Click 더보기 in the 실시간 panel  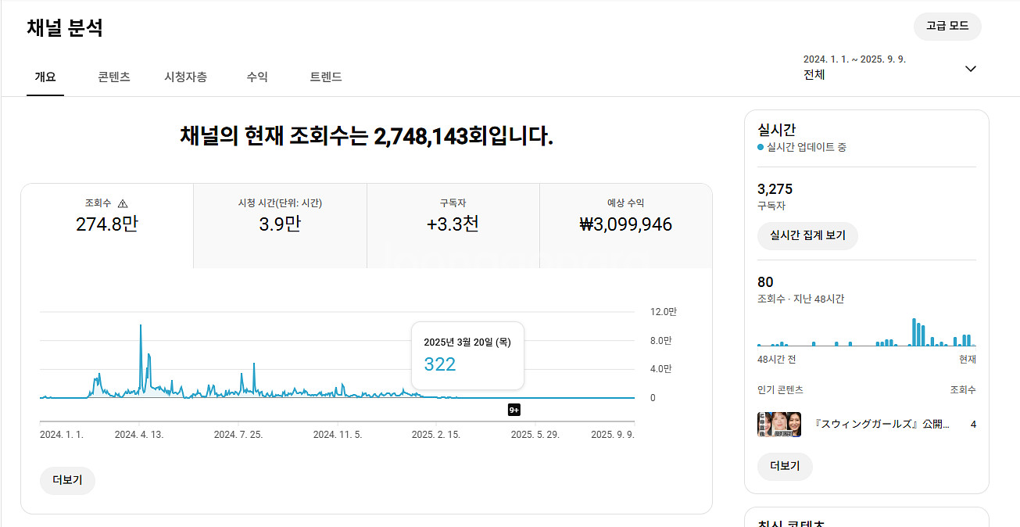click(785, 466)
